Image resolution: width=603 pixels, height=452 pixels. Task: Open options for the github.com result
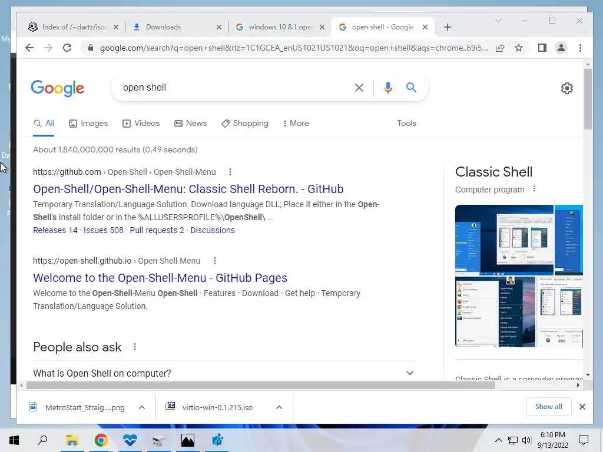coord(230,172)
